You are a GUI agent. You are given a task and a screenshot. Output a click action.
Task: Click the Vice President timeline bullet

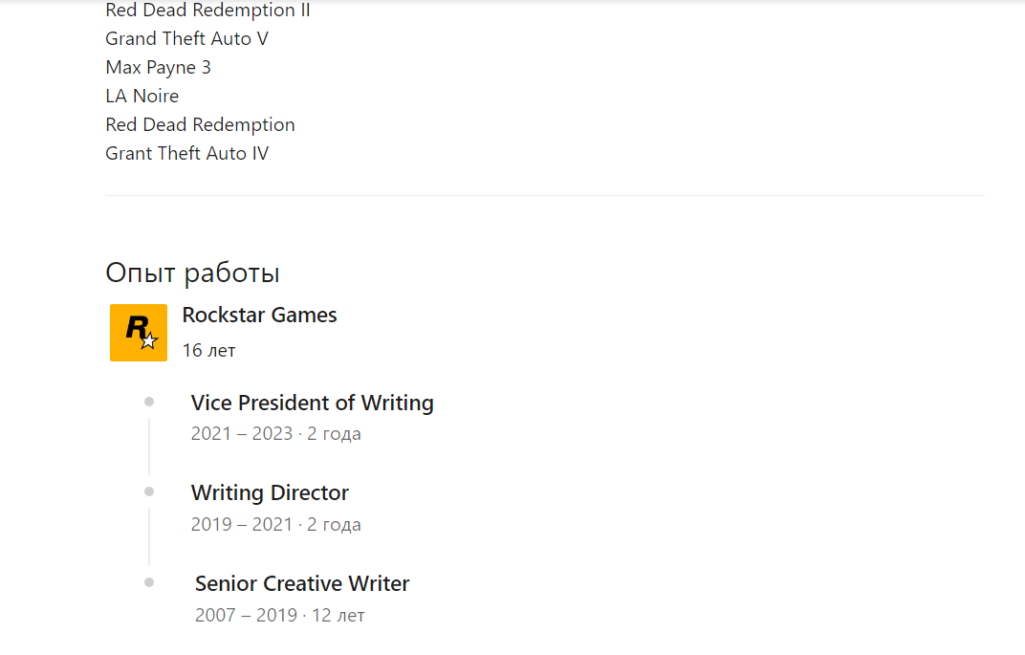click(x=149, y=402)
